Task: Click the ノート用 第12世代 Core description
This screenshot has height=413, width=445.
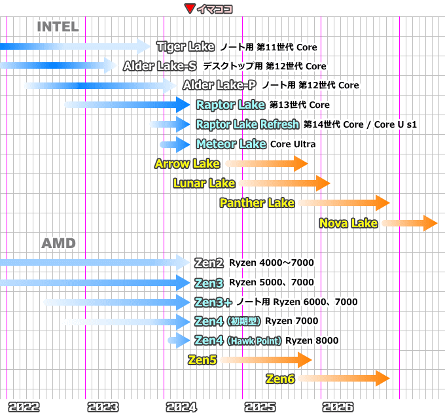Action: (310, 85)
